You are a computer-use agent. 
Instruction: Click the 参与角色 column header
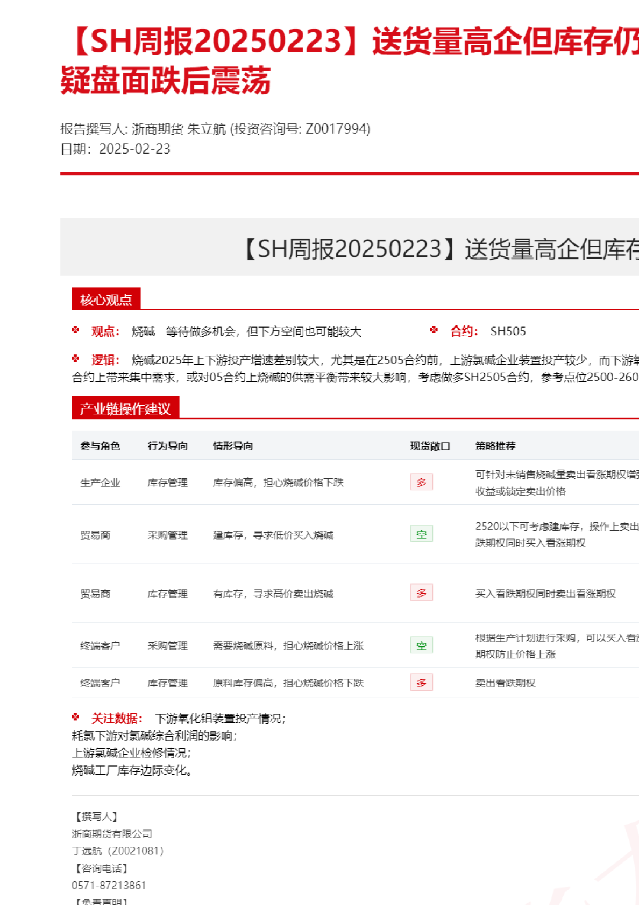pyautogui.click(x=100, y=446)
